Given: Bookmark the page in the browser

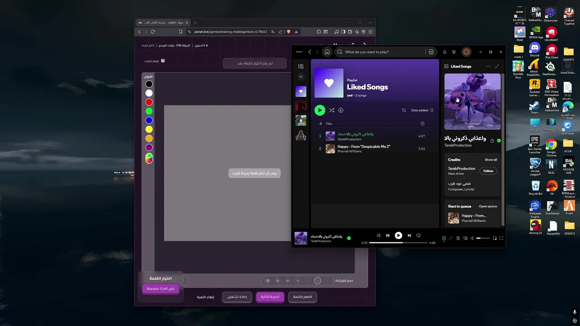Looking at the screenshot, I should (180, 32).
